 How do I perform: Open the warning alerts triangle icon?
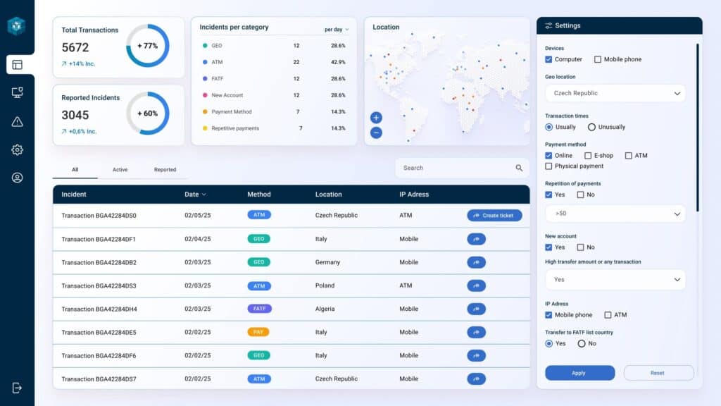[x=17, y=122]
